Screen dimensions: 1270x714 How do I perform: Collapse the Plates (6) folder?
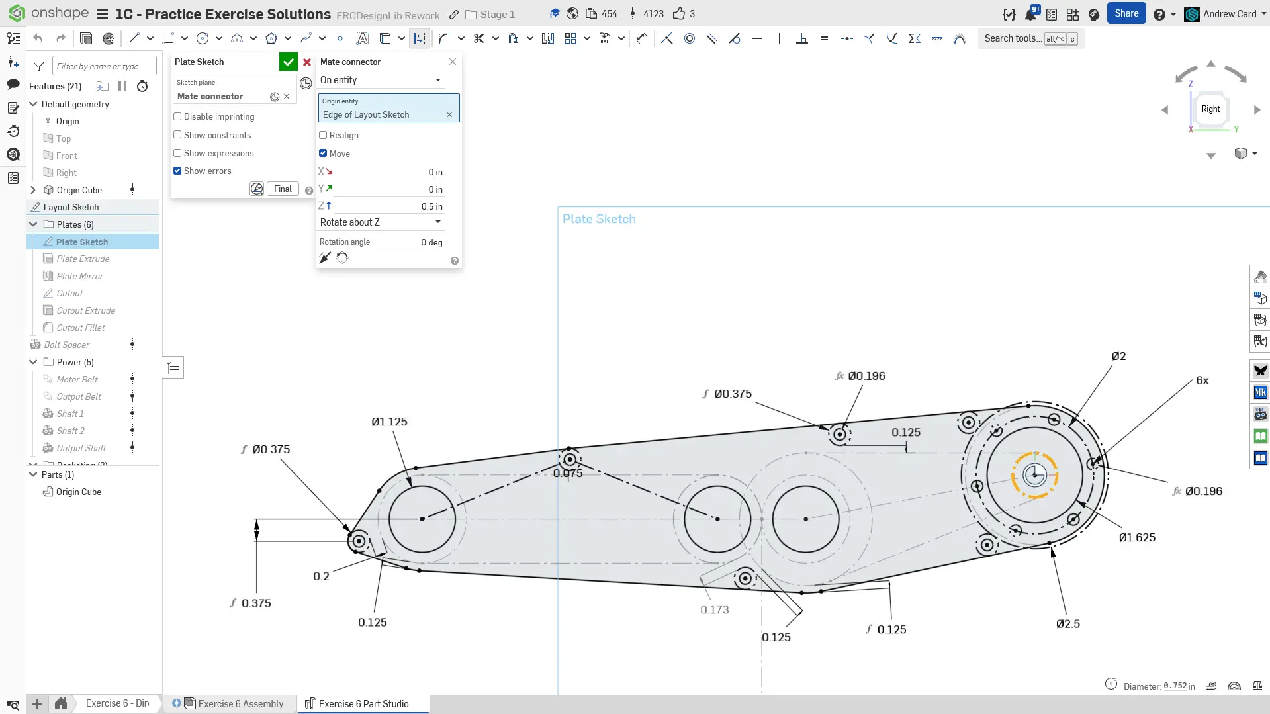point(33,224)
